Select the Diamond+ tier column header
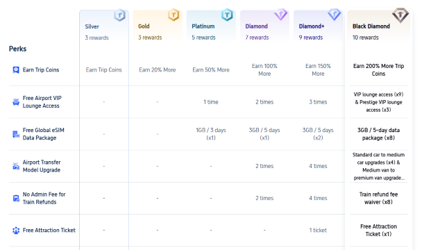 point(319,26)
